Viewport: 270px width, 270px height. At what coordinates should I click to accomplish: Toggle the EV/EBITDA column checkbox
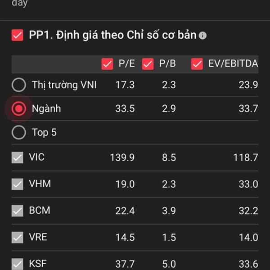click(x=197, y=64)
